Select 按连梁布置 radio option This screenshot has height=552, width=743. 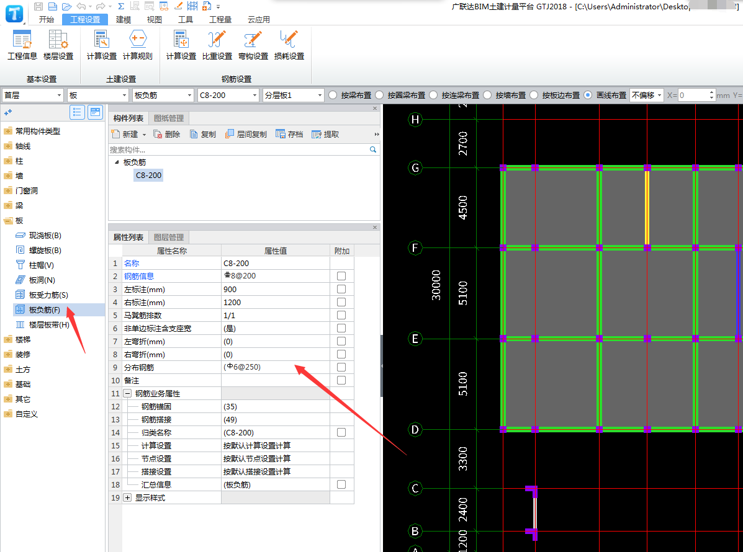tap(433, 95)
